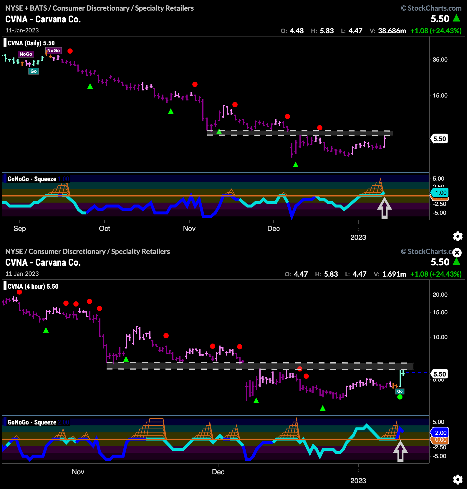Screen dimensions: 467x489
Task: Click the volume value 1.691m
Action: point(394,274)
